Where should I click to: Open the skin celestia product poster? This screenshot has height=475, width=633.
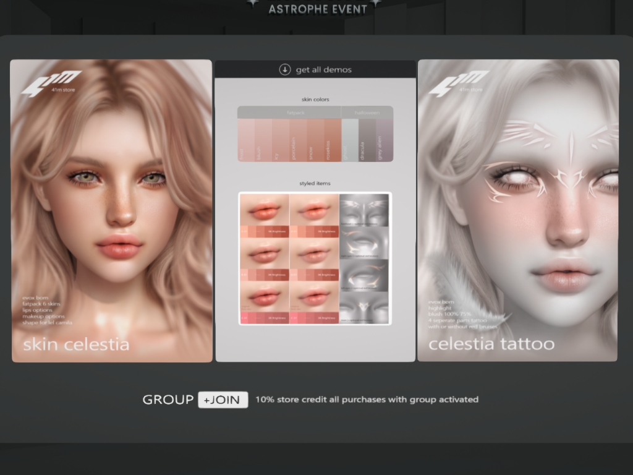click(111, 210)
